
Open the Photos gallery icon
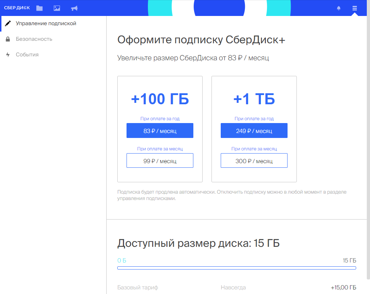pos(57,8)
